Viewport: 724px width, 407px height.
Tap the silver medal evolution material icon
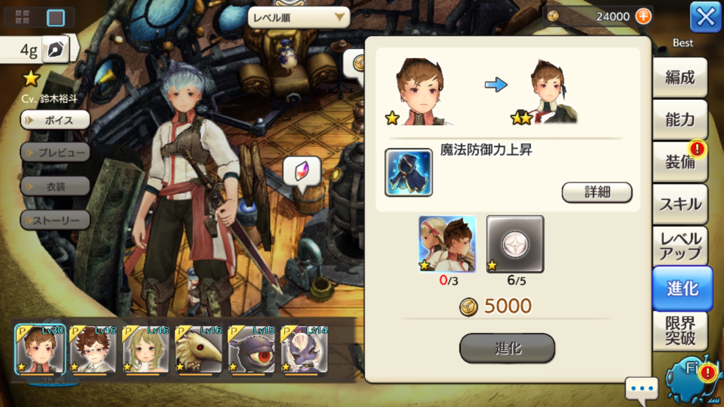[x=515, y=244]
